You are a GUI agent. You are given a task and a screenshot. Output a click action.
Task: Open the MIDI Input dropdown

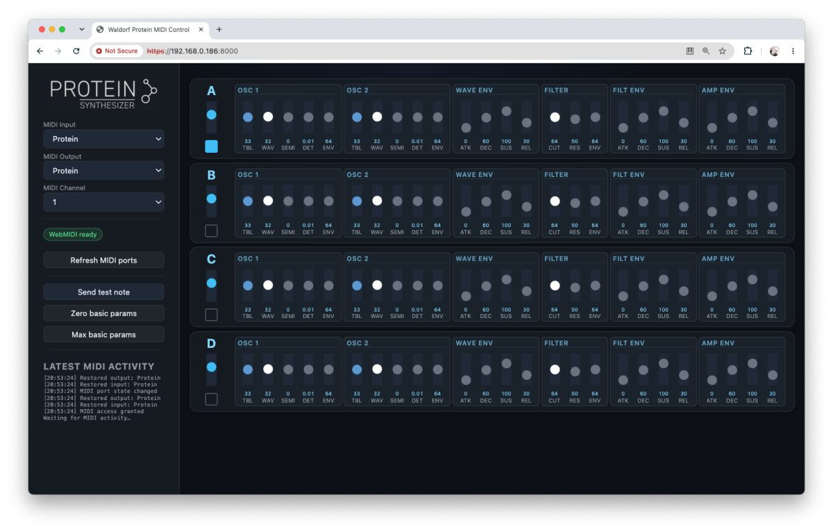pos(103,139)
